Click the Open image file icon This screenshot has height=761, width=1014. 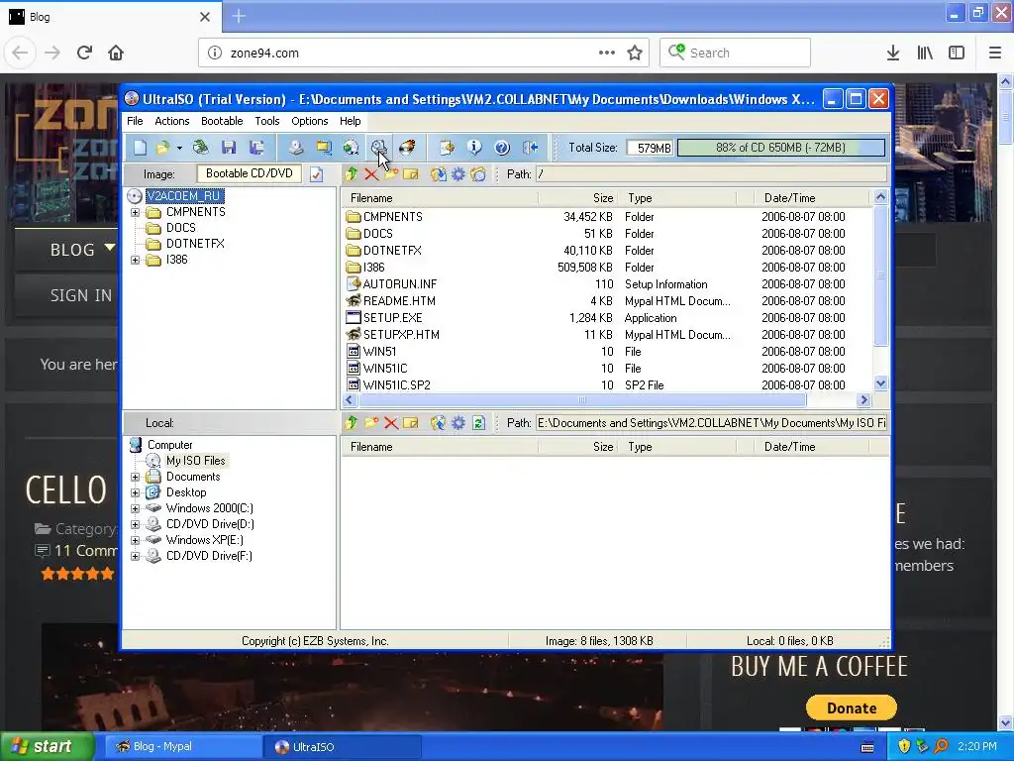[162, 148]
